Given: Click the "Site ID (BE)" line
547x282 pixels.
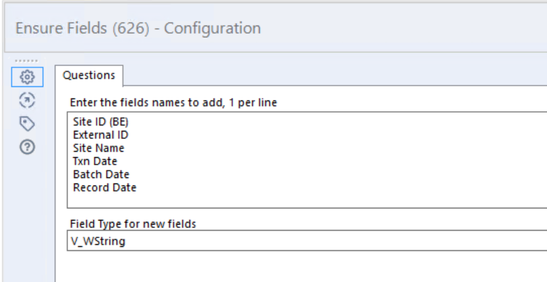Looking at the screenshot, I should pyautogui.click(x=100, y=123).
